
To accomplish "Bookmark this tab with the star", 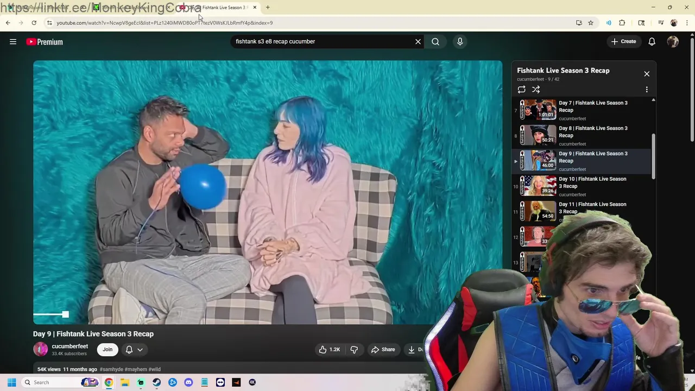I will point(591,23).
